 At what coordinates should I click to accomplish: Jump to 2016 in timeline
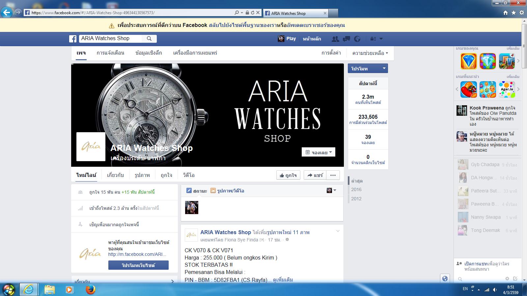click(356, 189)
